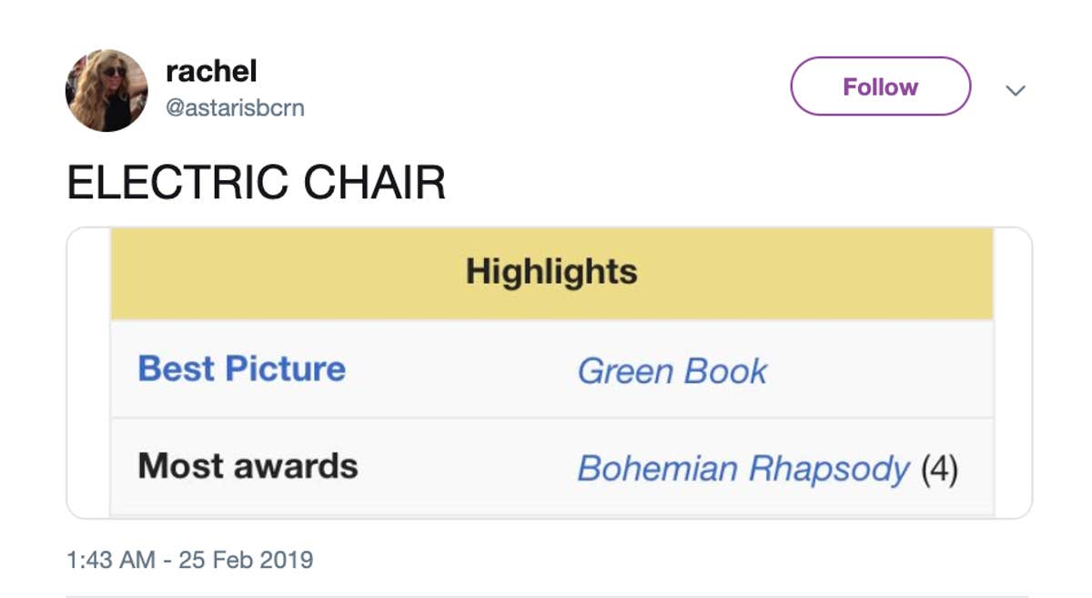Click the caret to report the tweet

1016,90
